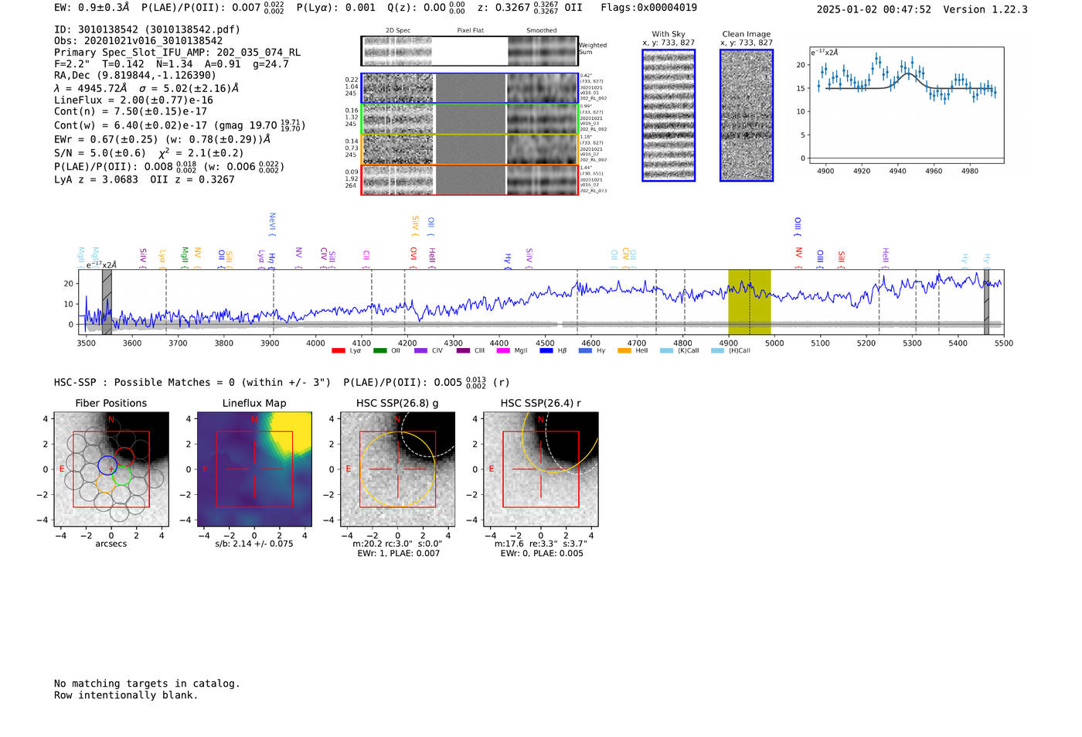Click the red E marker in HSC SSP r image

pyautogui.click(x=492, y=469)
